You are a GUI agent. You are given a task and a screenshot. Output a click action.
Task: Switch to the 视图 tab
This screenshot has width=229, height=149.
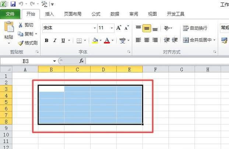pyautogui.click(x=152, y=14)
